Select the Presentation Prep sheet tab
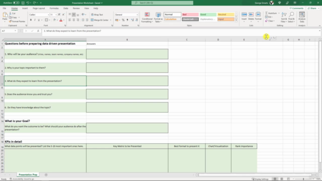The width and height of the screenshot is (322, 181). tap(28, 174)
